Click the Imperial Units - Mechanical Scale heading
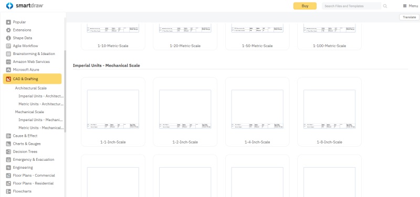The width and height of the screenshot is (420, 197). [x=107, y=65]
